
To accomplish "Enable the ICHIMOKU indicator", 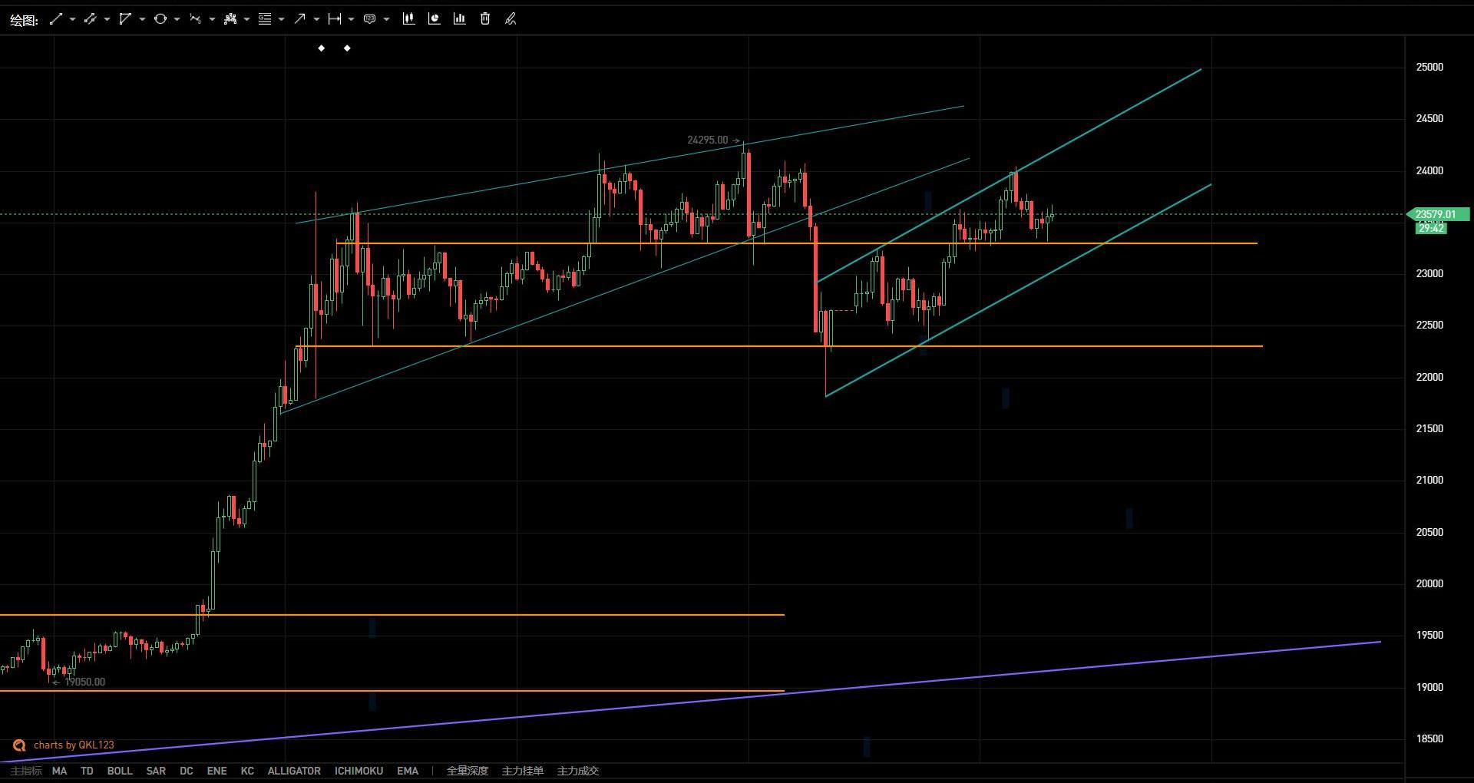I will coord(359,771).
